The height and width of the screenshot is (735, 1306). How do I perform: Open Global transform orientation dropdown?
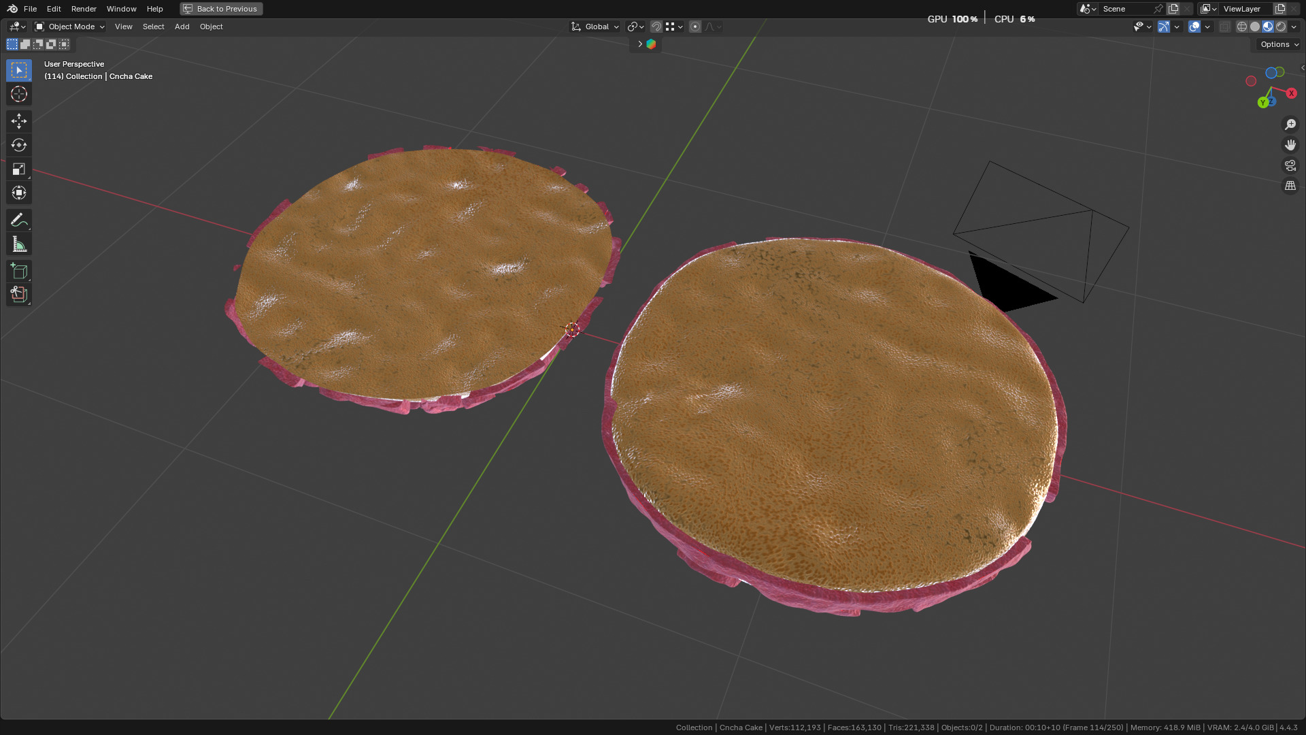[x=595, y=27]
